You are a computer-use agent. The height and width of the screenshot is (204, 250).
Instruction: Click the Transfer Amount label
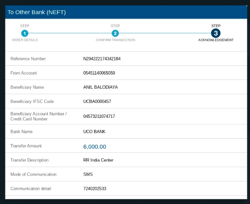[26, 146]
